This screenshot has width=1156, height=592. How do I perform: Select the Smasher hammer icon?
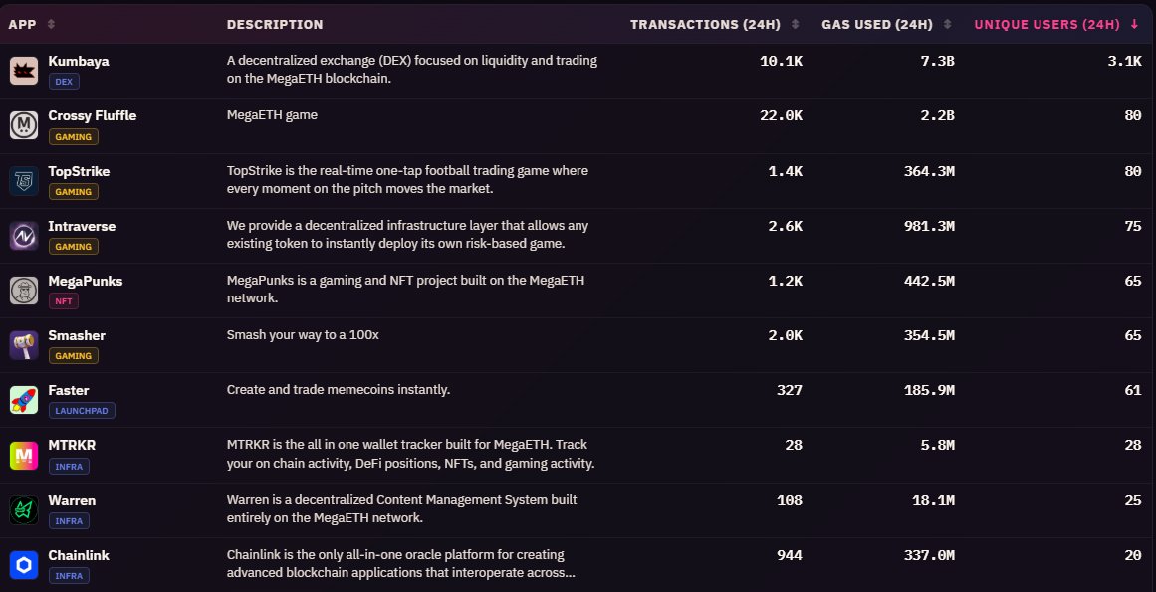pos(24,345)
